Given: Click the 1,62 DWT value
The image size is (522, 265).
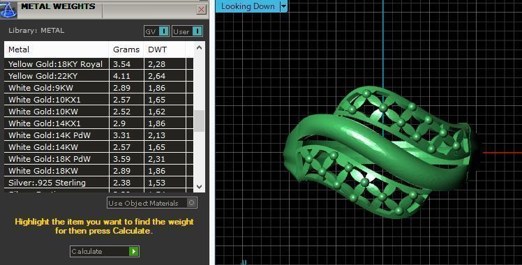Looking at the screenshot, I should point(157,112).
